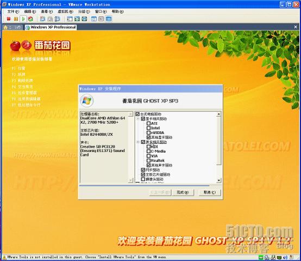Switch to full screen mode icon
The width and height of the screenshot is (301, 261).
click(77, 19)
